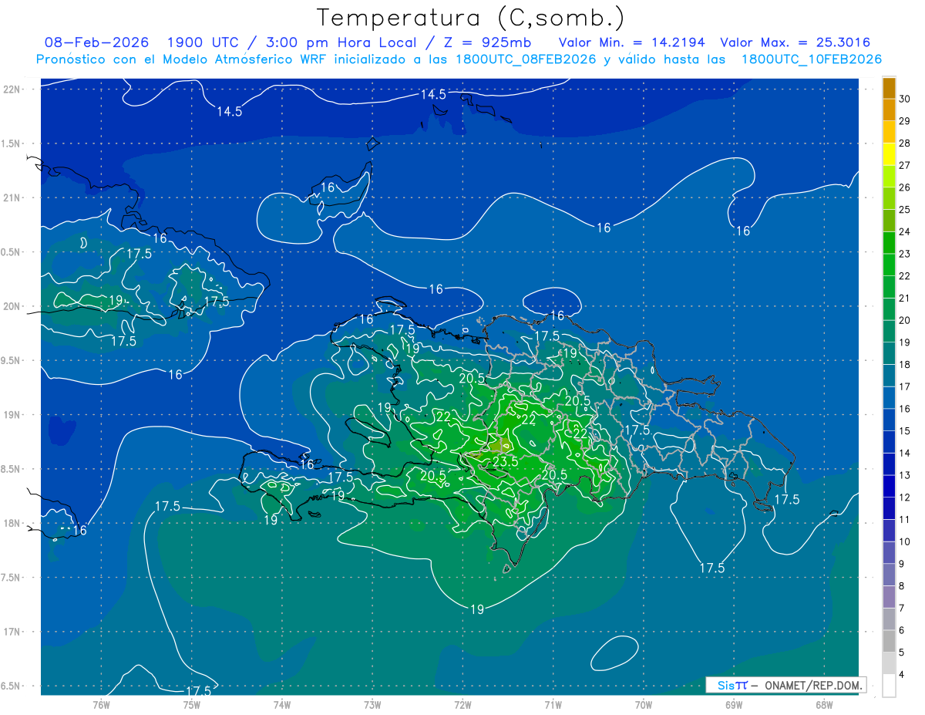925x715 pixels.
Task: Click the '27' color scale label
Action: (x=905, y=165)
